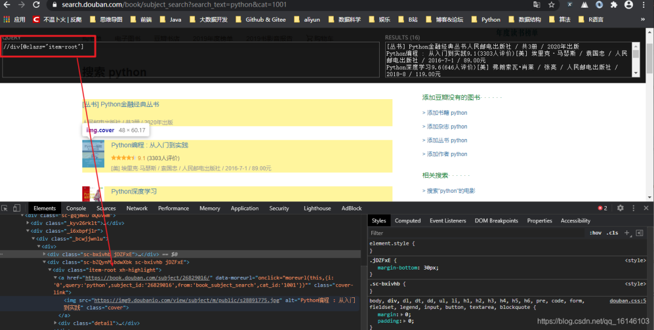654x330 pixels.
Task: Open the Chrome extensions puzzle icon
Action: [613, 5]
